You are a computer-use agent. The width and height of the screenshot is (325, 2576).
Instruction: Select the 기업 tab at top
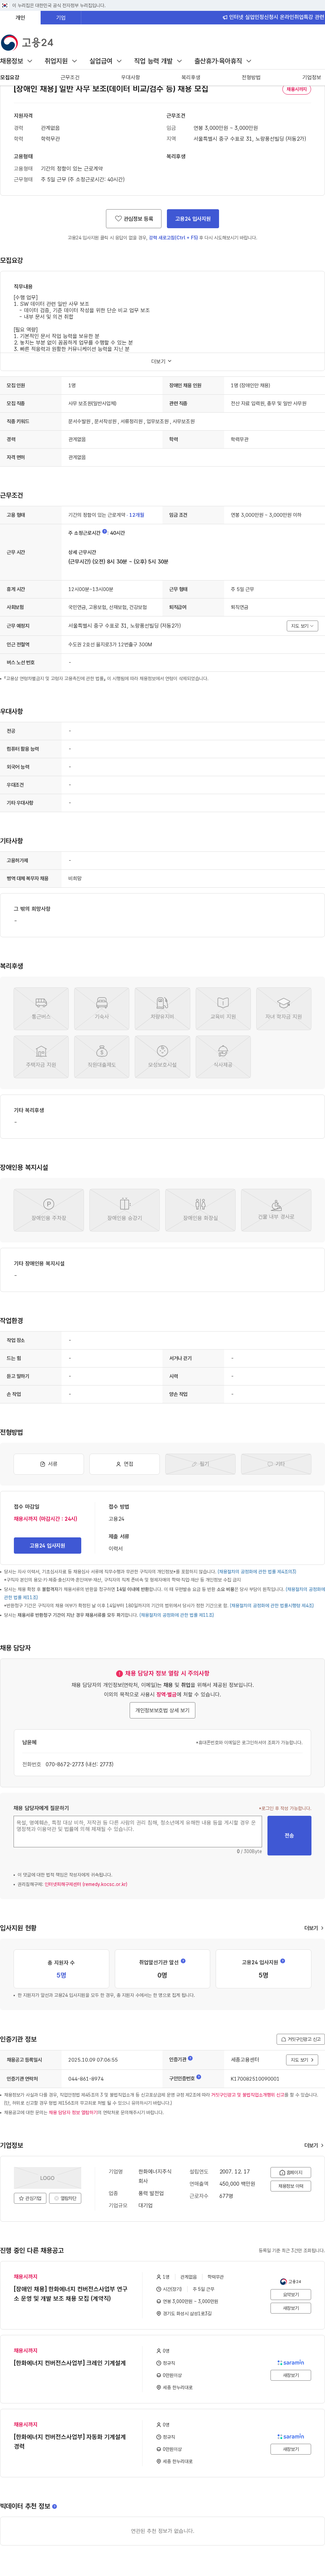pos(61,17)
